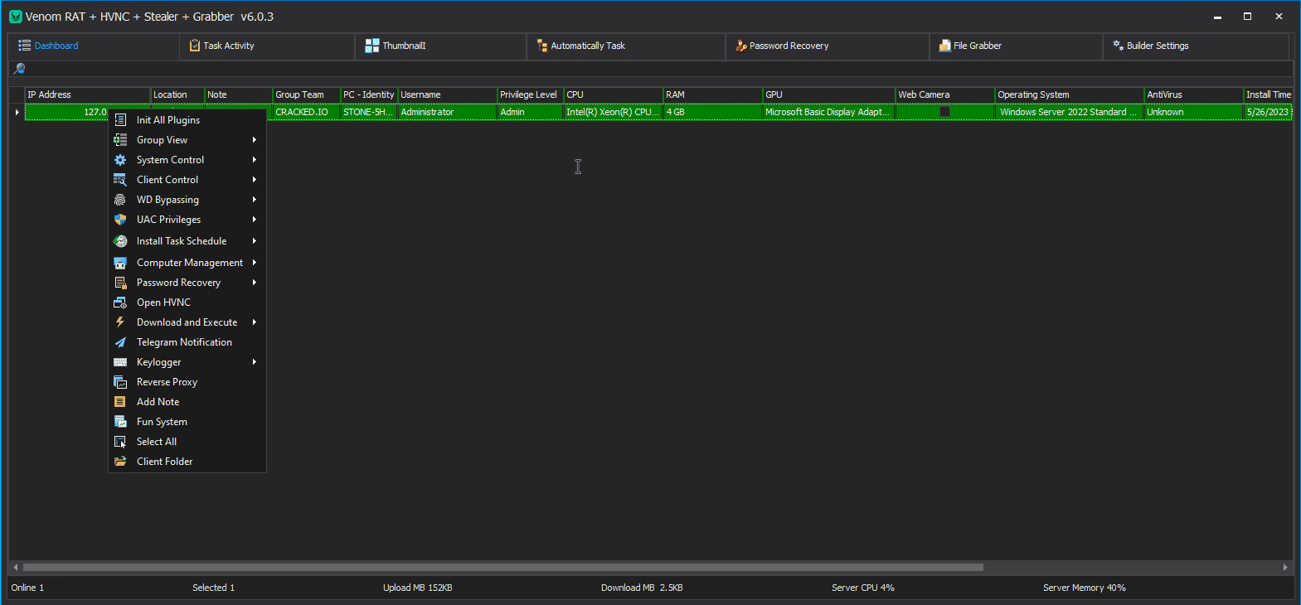
Task: Click the Fun System icon
Action: [120, 422]
